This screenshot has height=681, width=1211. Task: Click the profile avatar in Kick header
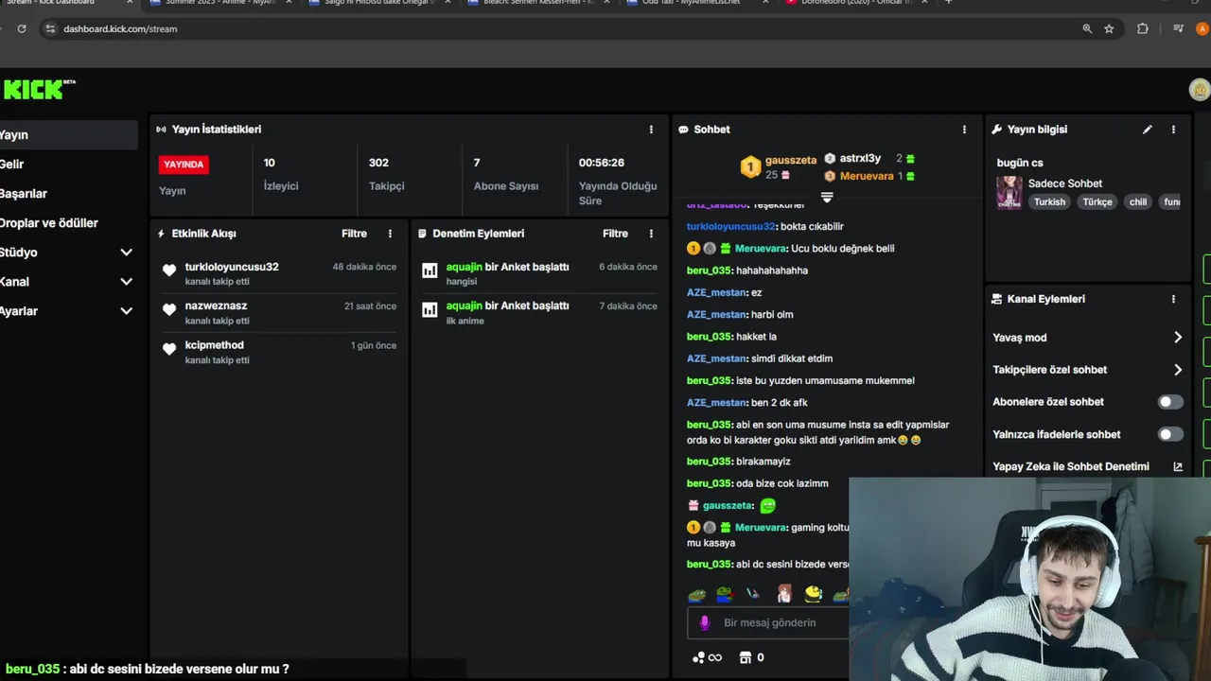(1200, 90)
